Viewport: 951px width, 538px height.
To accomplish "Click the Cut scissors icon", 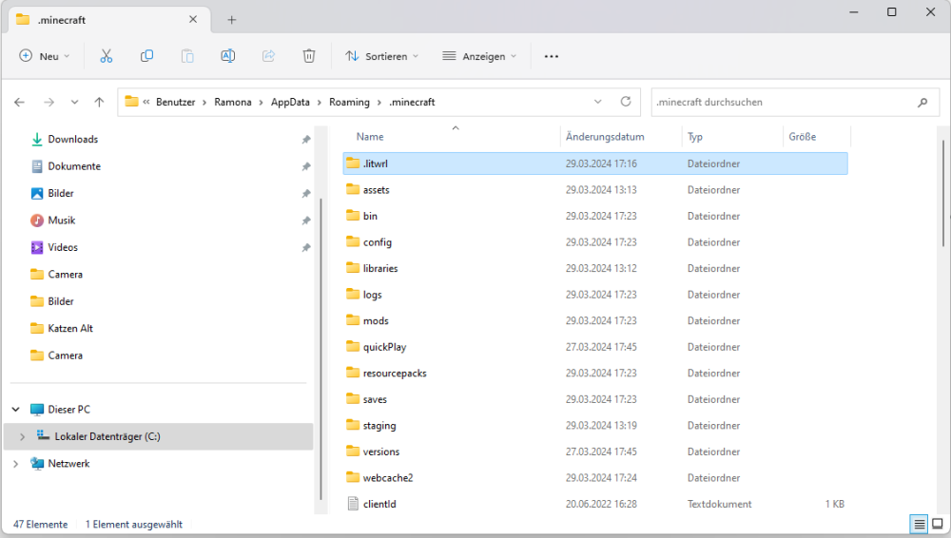I will point(107,56).
